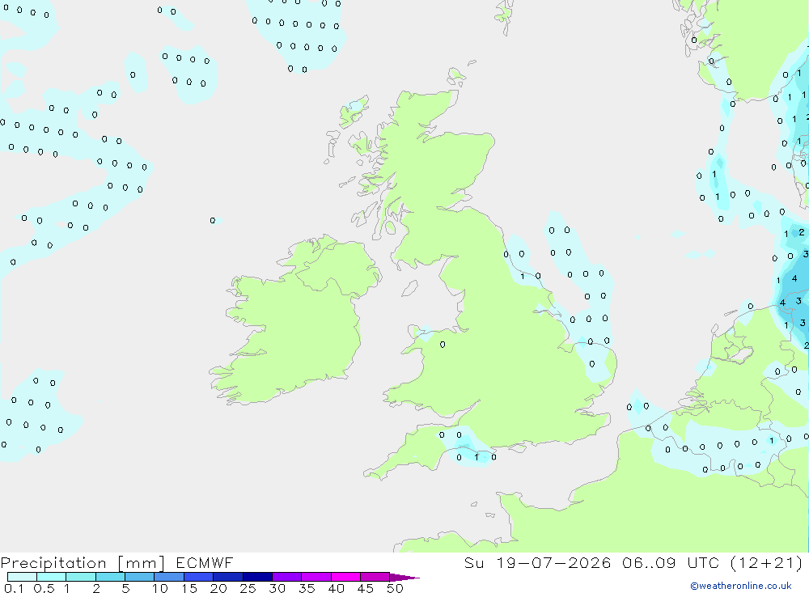Click the "35" legend value
Screen dimensions: 809x593
tap(307, 588)
